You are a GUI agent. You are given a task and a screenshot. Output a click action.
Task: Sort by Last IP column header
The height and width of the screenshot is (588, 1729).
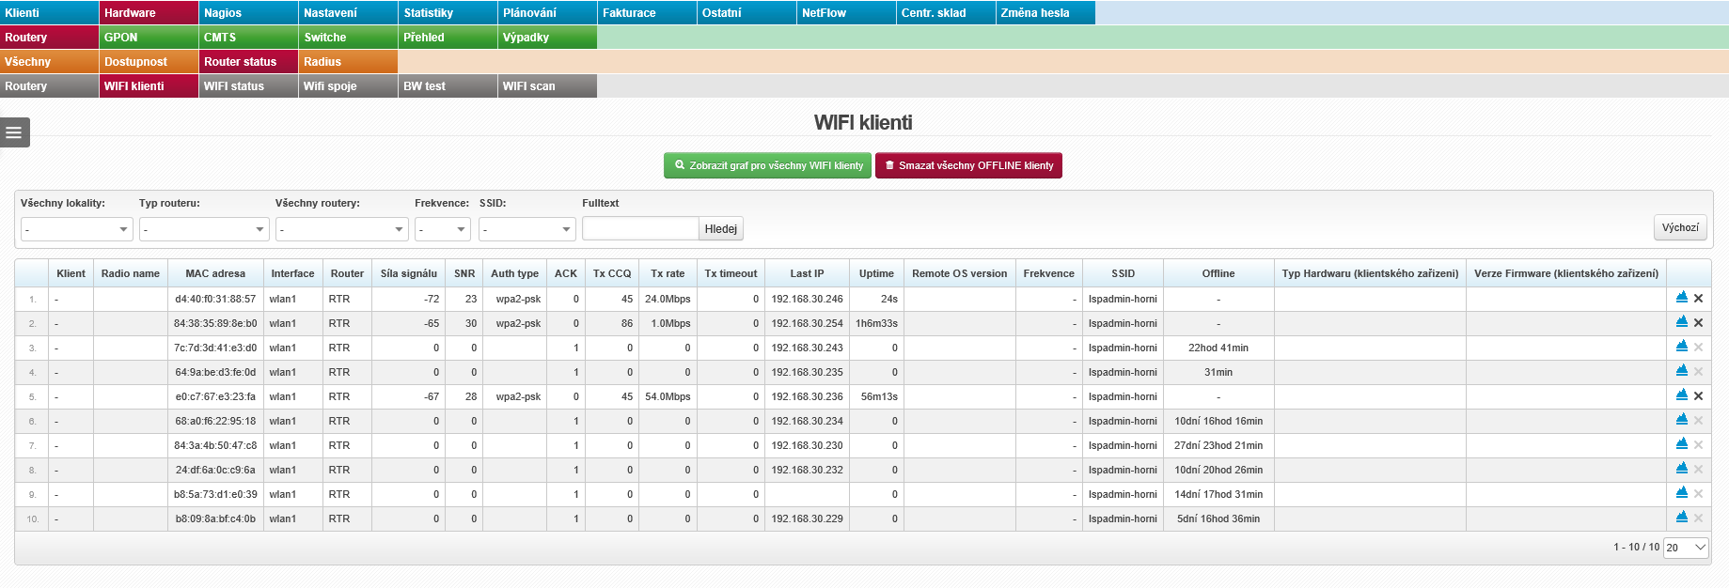coord(807,273)
